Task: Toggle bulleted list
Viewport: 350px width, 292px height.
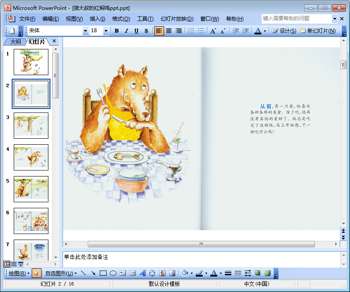Action: click(201, 30)
